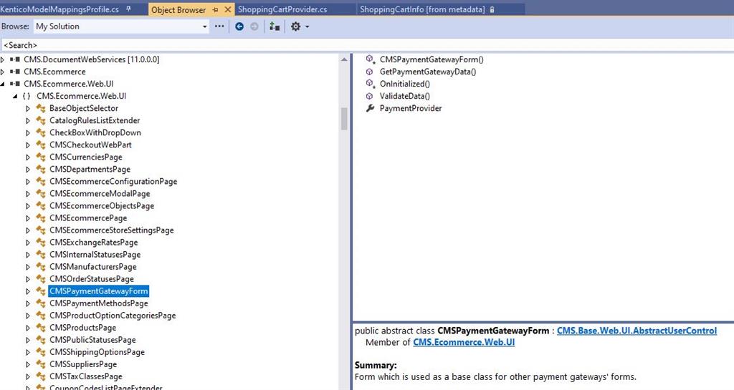Click the Forward navigation arrow icon

254,26
